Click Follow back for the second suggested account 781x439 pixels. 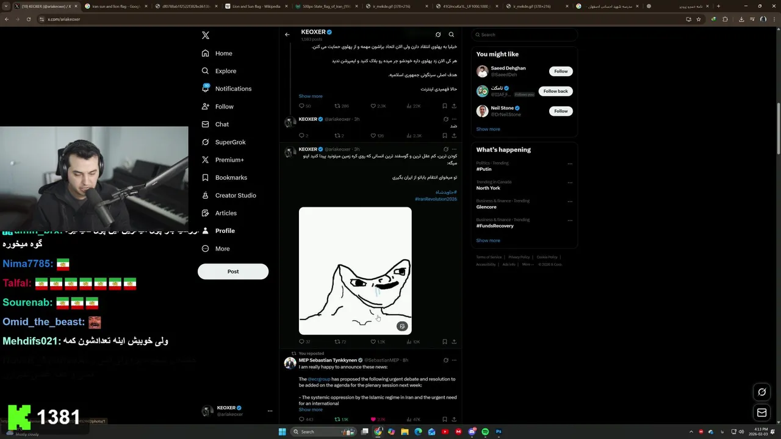click(x=555, y=91)
